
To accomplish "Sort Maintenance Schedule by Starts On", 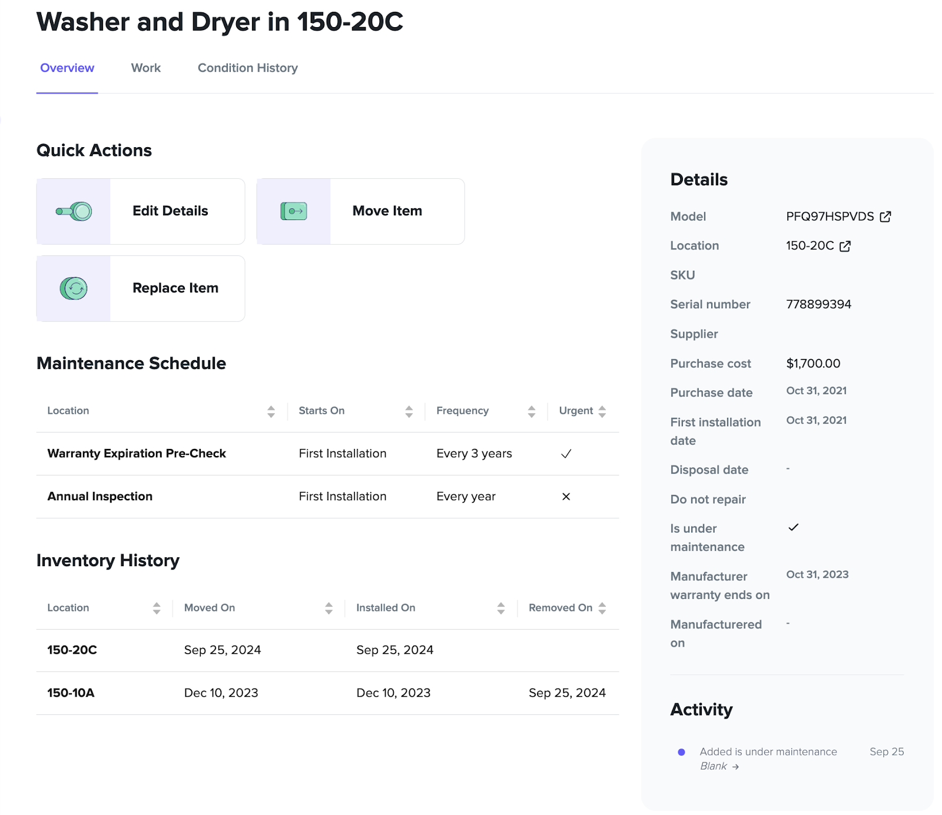I will point(409,411).
